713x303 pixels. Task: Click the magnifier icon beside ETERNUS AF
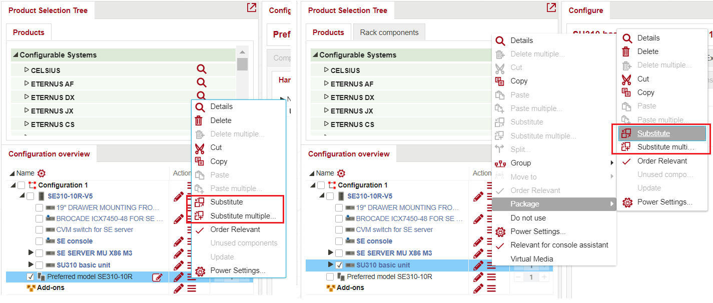(x=201, y=83)
